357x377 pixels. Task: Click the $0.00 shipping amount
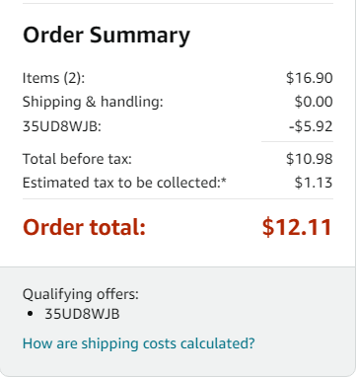314,102
